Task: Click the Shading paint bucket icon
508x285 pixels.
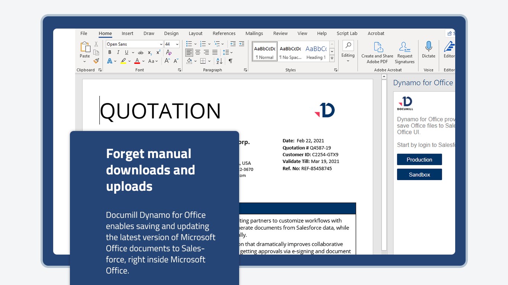Action: 189,61
